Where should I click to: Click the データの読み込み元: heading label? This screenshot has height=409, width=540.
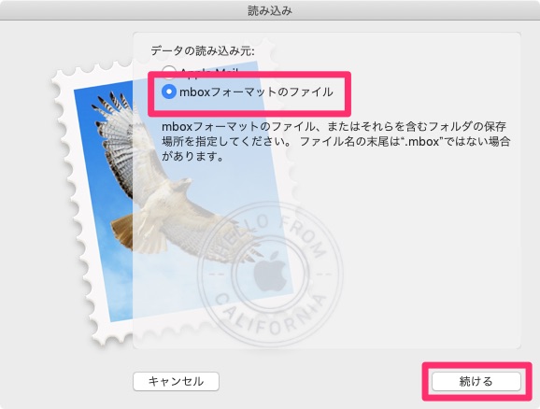pyautogui.click(x=203, y=51)
